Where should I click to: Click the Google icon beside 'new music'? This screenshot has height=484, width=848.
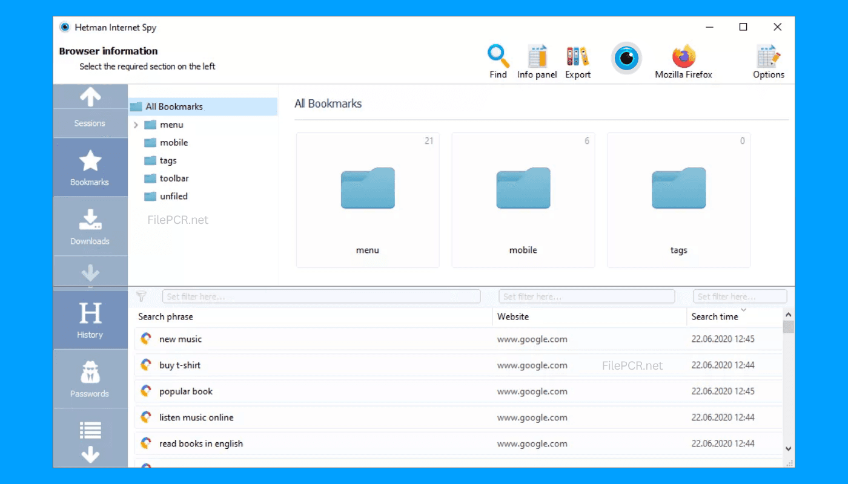[x=145, y=339]
